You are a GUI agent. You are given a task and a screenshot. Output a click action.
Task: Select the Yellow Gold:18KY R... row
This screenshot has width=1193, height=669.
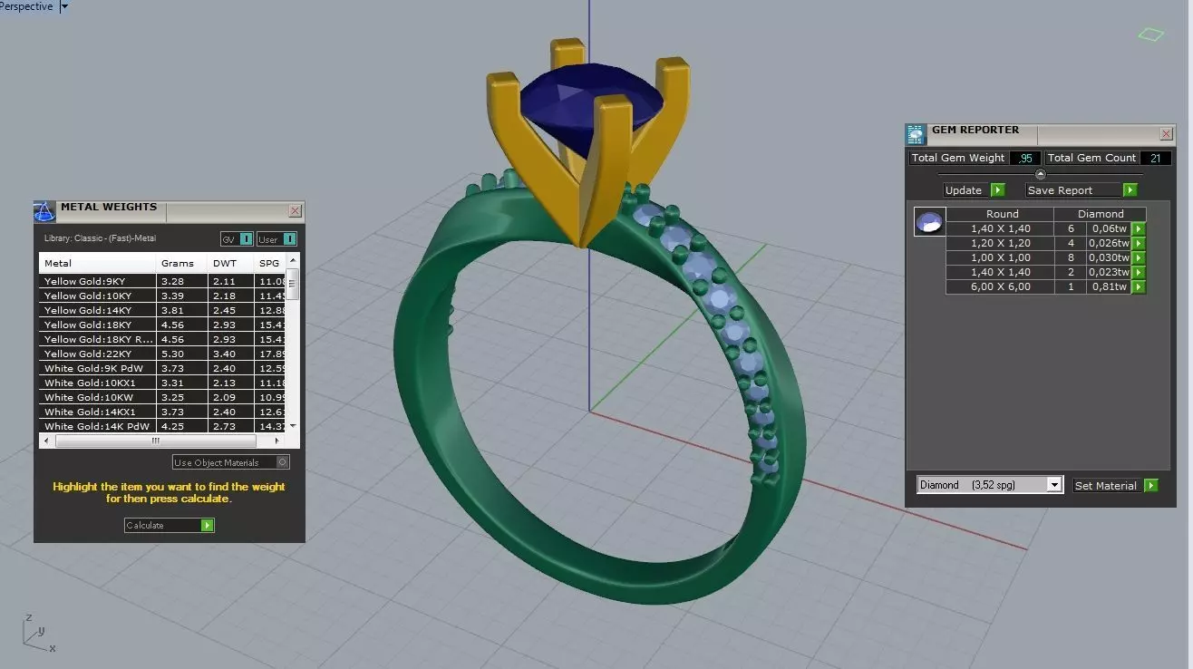point(162,339)
